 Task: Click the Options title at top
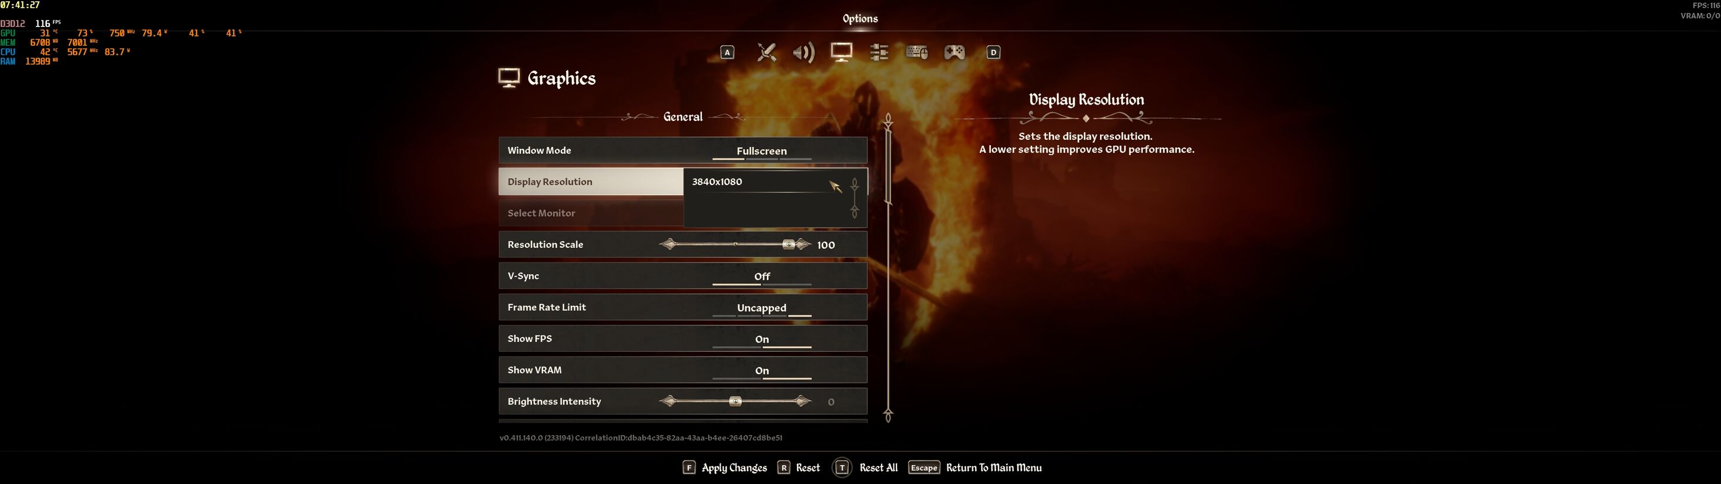point(860,19)
